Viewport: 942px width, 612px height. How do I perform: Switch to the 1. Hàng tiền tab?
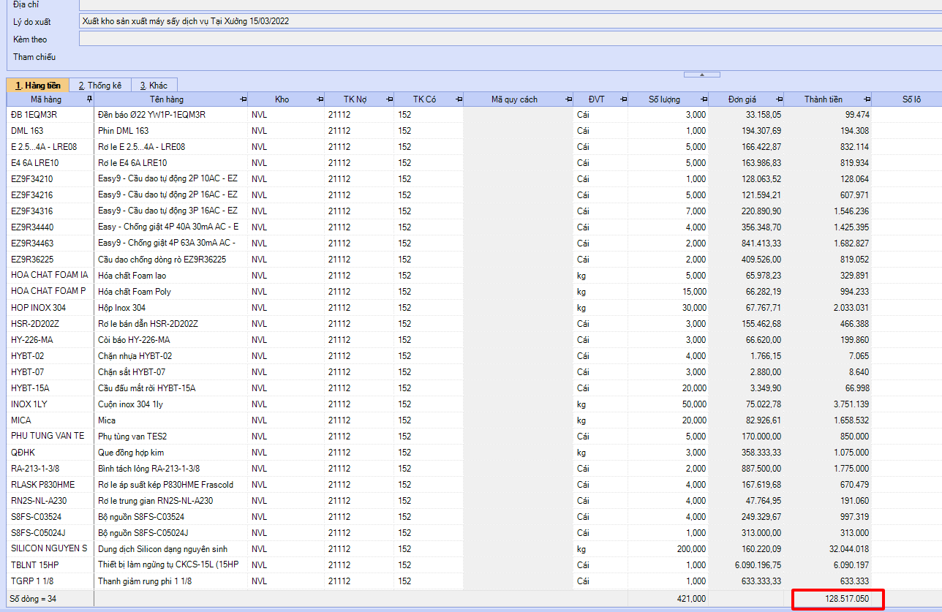click(x=38, y=86)
